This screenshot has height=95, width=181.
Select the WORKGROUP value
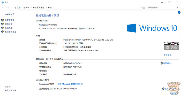(70, 75)
